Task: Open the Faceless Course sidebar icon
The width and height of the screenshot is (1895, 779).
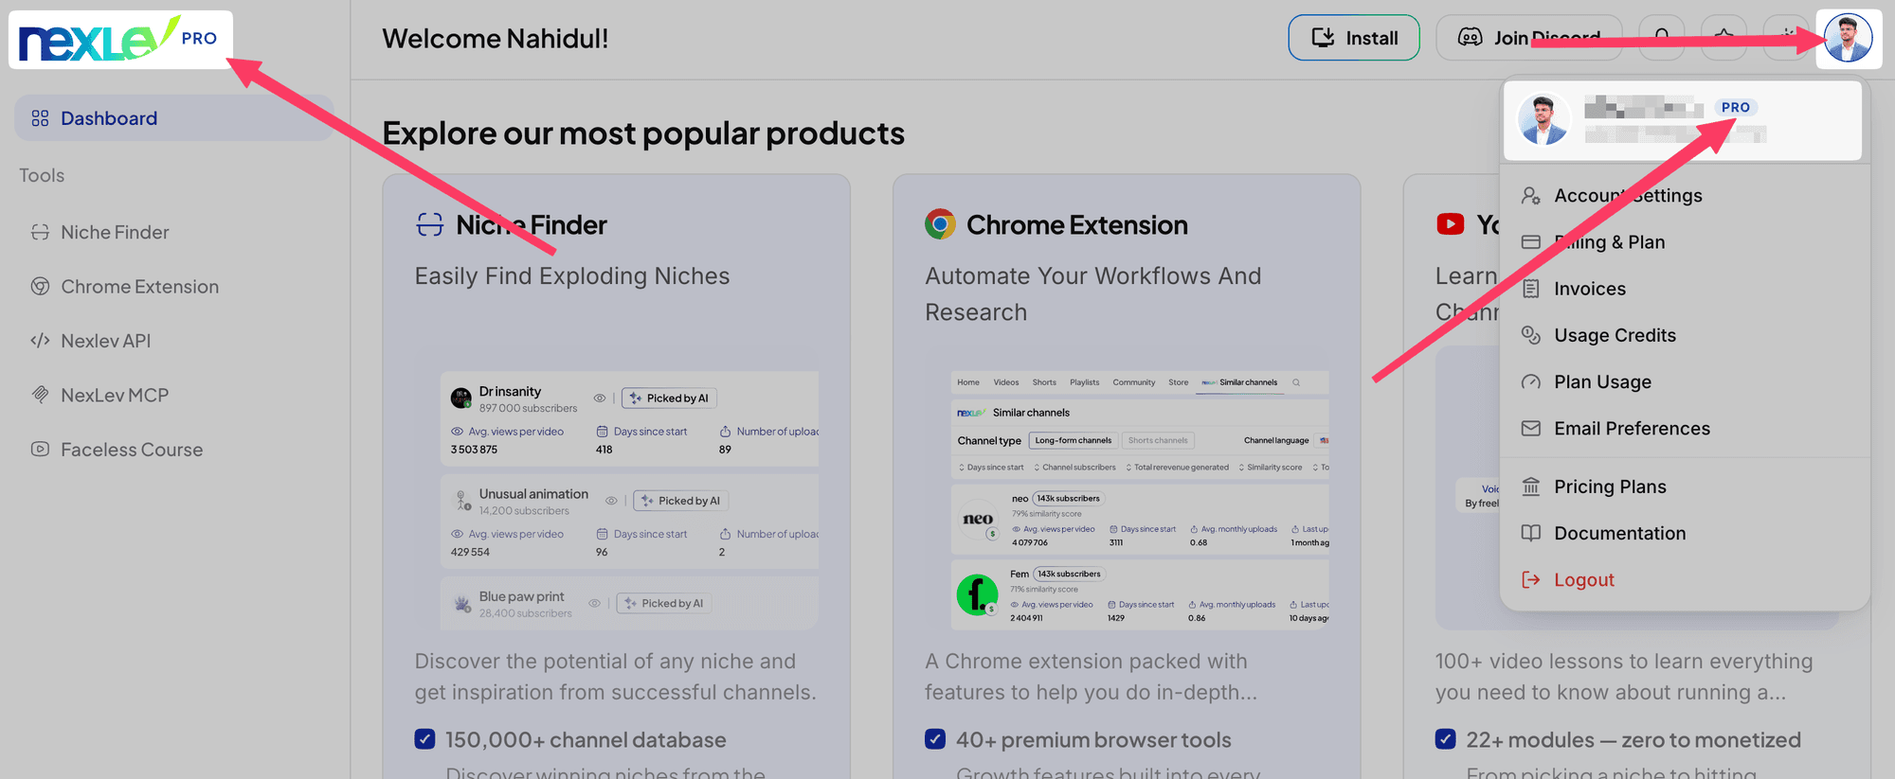Action: (40, 449)
